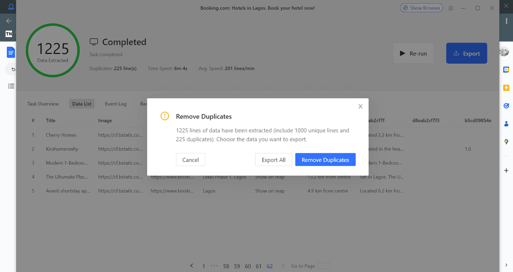513x272 pixels.
Task: Close the dialog with the X icon
Action: (360, 106)
